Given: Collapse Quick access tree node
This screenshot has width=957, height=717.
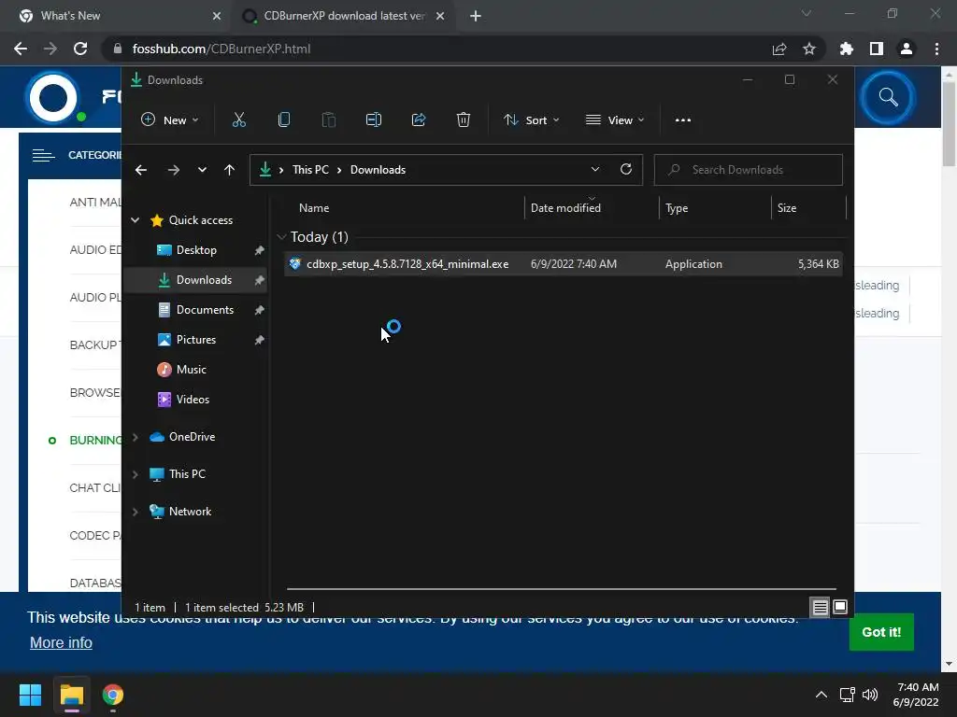Looking at the screenshot, I should [x=135, y=220].
